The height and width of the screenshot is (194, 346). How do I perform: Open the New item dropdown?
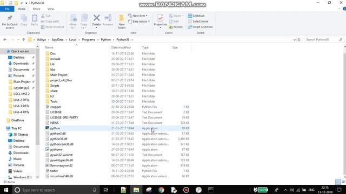click(138, 16)
